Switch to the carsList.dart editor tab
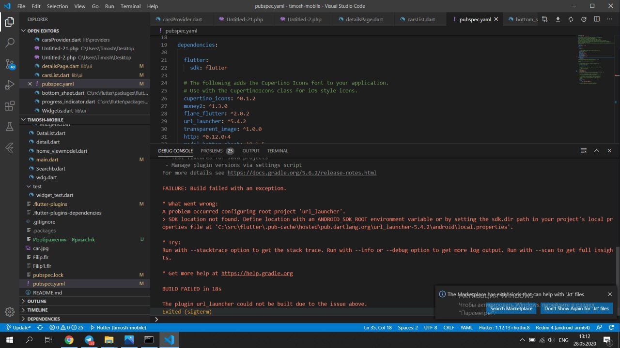This screenshot has width=620, height=348. (420, 19)
